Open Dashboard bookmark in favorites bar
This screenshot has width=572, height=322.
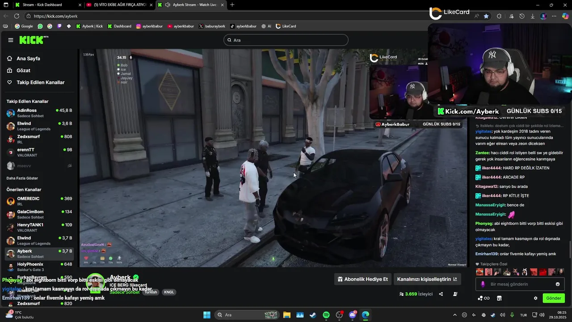click(119, 26)
